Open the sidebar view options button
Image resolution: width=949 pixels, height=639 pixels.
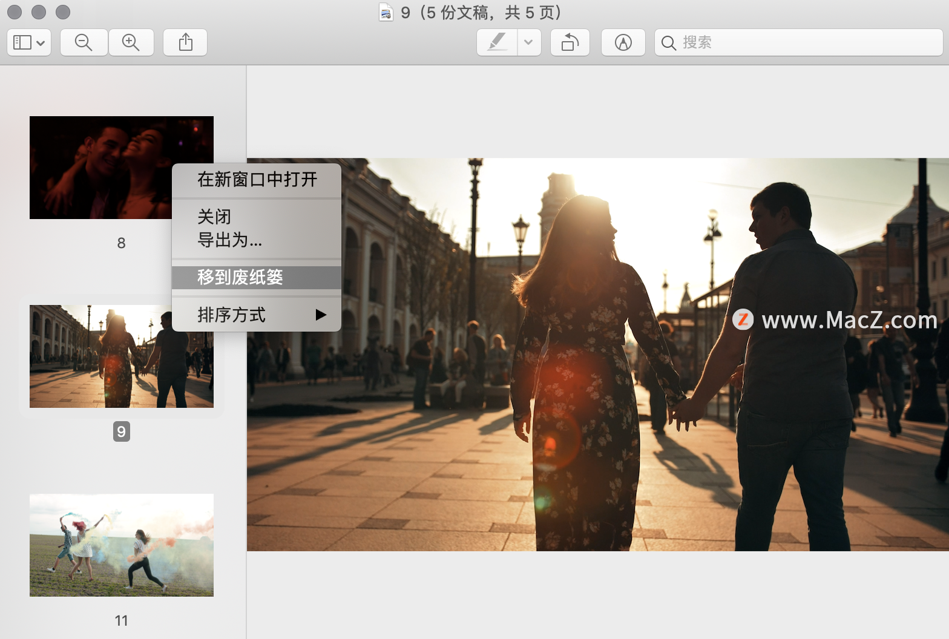pyautogui.click(x=29, y=42)
